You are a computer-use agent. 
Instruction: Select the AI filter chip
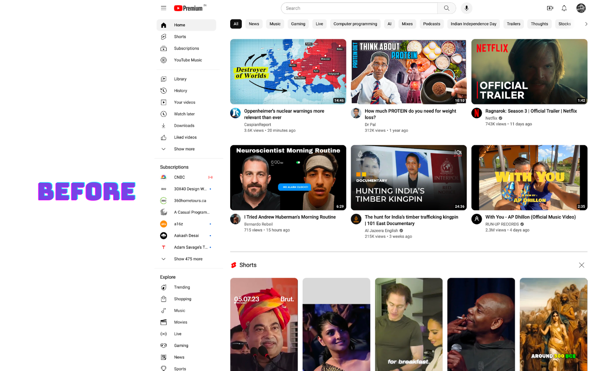389,24
